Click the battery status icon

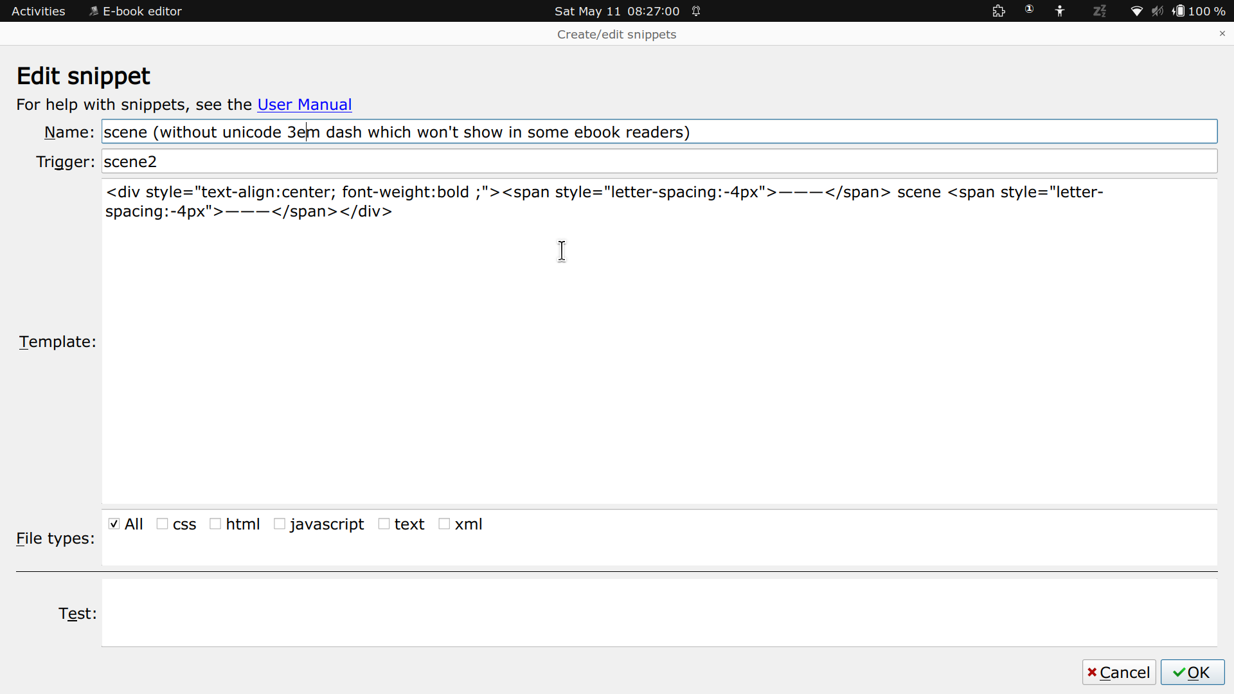(1179, 11)
